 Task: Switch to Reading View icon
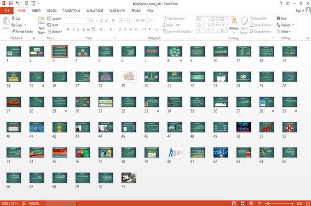251,203
